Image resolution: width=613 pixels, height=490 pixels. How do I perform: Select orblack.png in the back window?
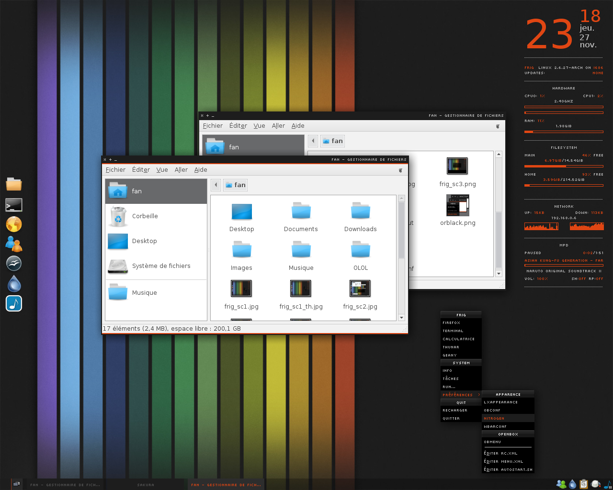click(458, 211)
